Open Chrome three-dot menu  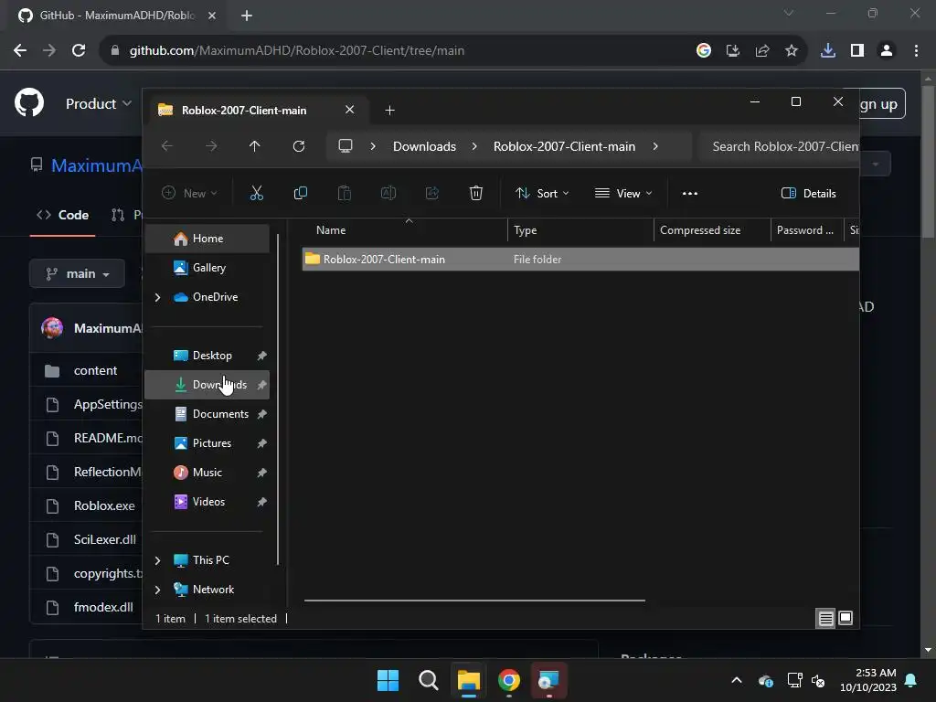tap(916, 50)
